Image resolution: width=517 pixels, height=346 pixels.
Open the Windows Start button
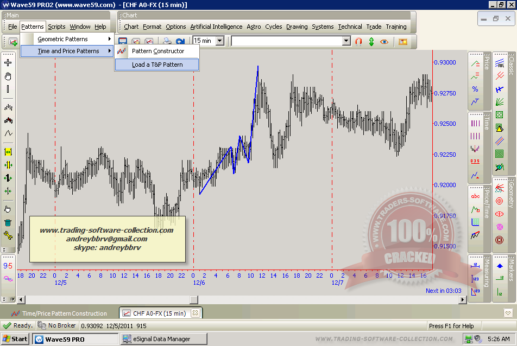coord(15,339)
